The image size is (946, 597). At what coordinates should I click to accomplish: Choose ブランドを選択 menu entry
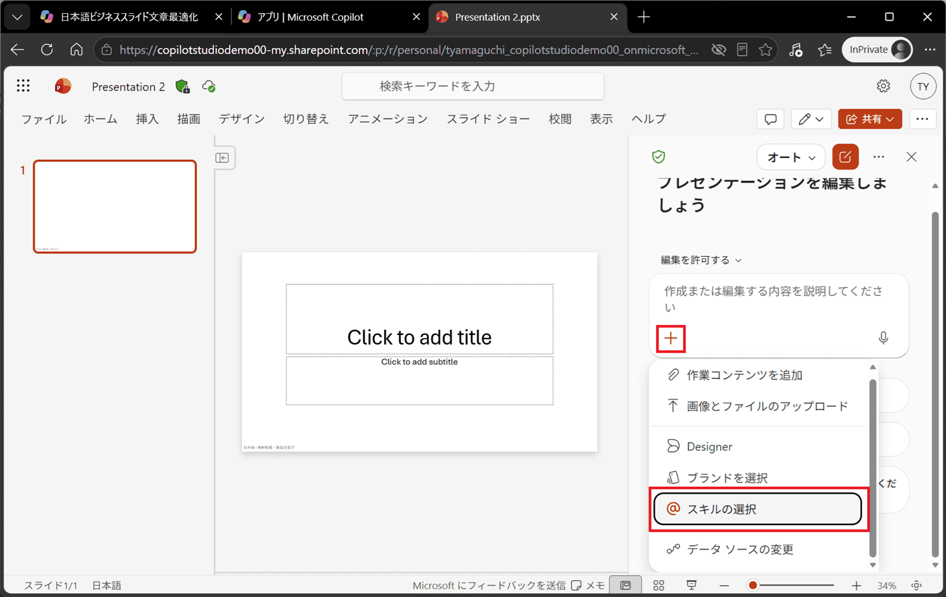[x=757, y=478]
